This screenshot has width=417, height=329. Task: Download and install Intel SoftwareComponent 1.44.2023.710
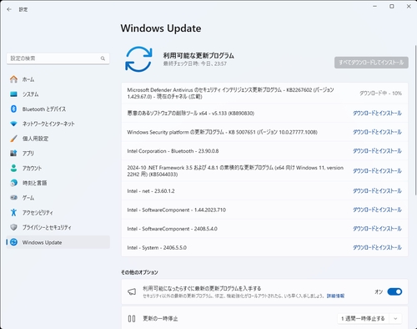(377, 210)
